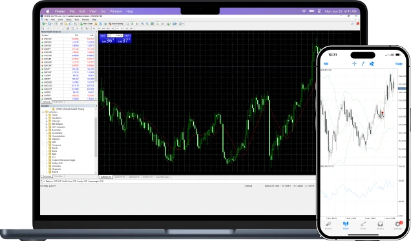This screenshot has height=241, width=411.
Task: Expand the Indicators tree node in Navigator
Action: [43, 112]
